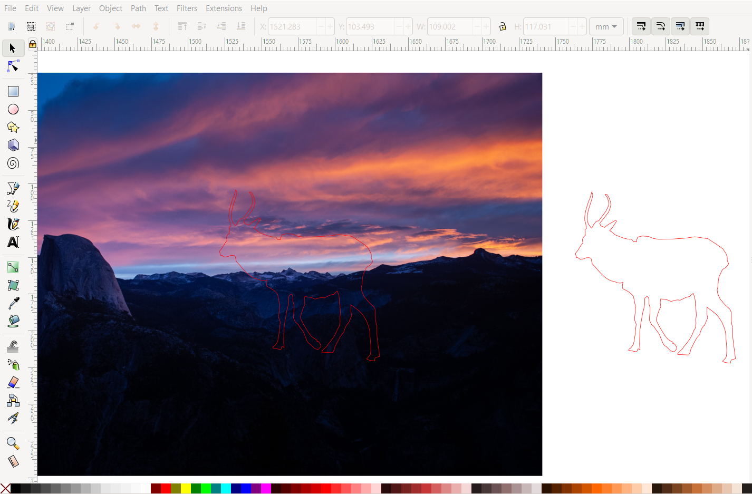Pick the cyan swatch in palette

point(226,489)
